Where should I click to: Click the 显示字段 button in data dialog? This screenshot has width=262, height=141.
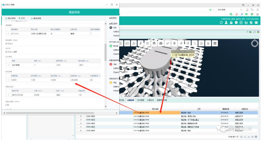point(10,18)
